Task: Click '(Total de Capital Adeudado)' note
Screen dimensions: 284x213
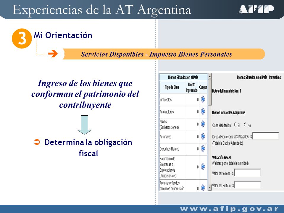Action: coord(227,143)
